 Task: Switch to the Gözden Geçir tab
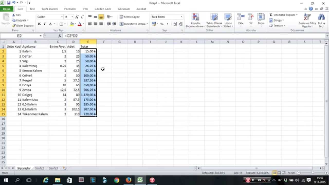pos(103,9)
